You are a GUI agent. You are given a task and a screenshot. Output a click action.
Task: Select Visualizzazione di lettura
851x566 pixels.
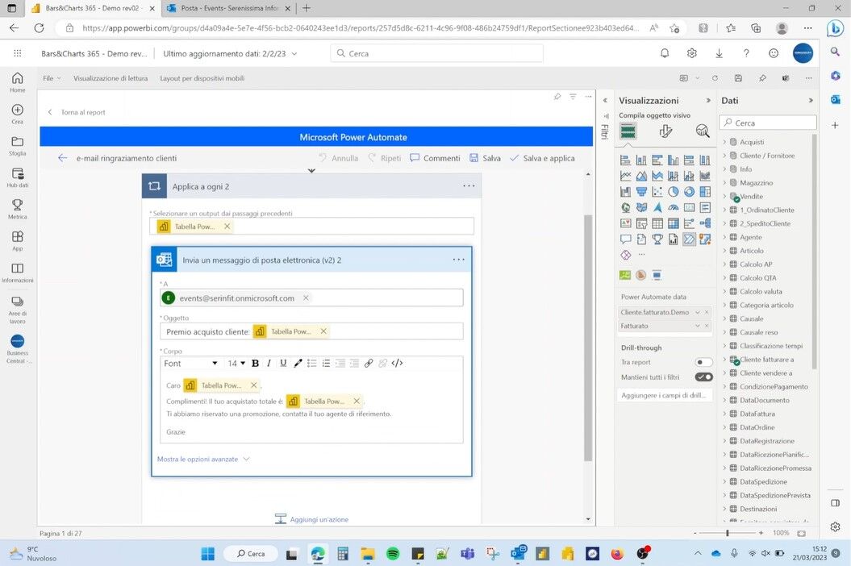point(111,78)
